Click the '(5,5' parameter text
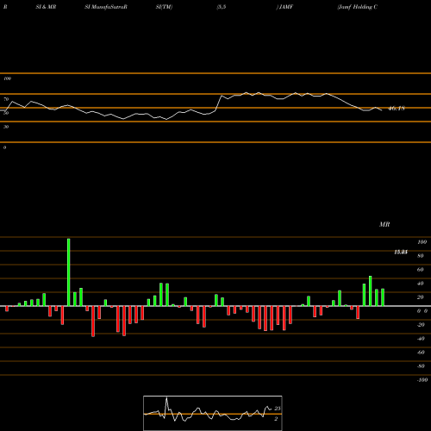 pos(222,7)
